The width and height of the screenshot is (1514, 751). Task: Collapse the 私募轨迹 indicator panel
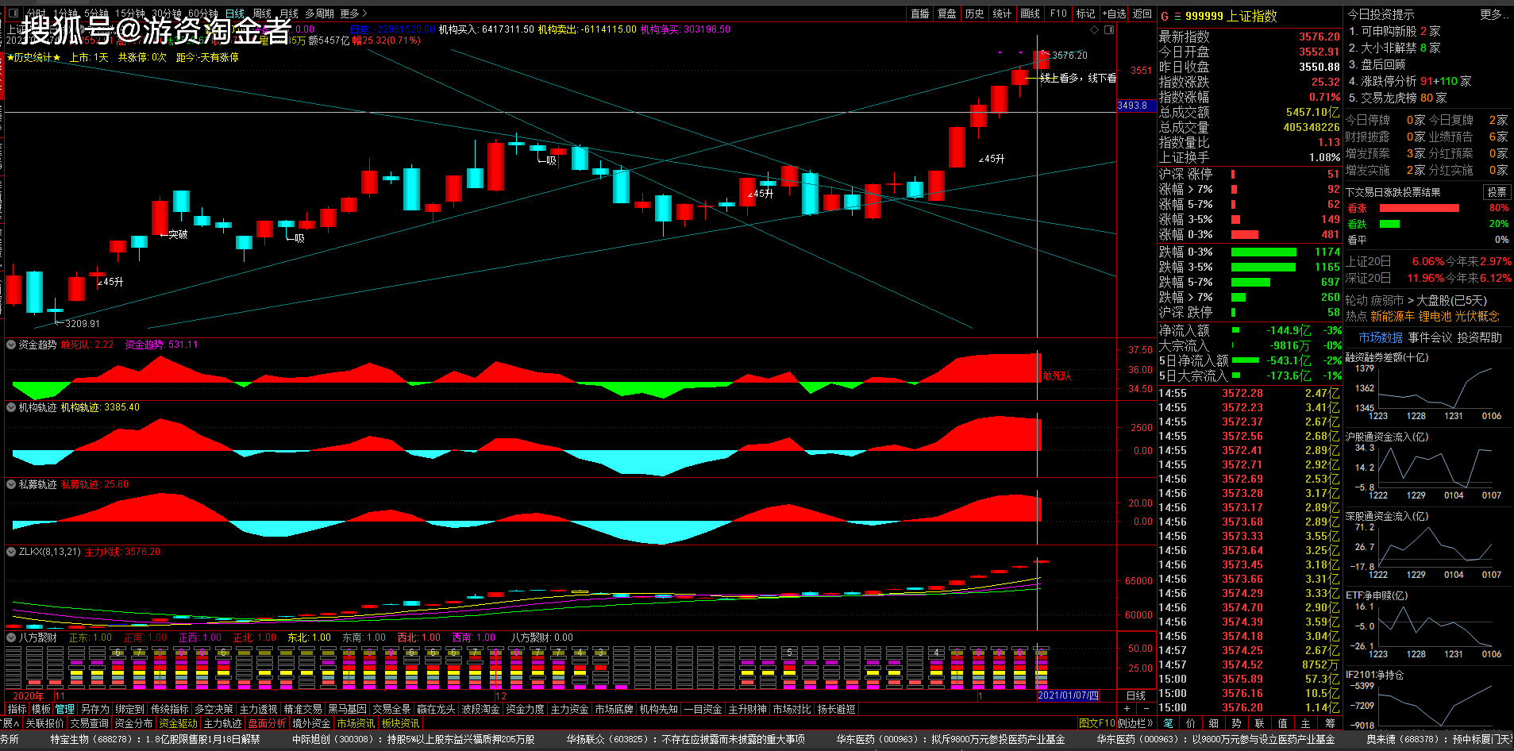[x=11, y=484]
